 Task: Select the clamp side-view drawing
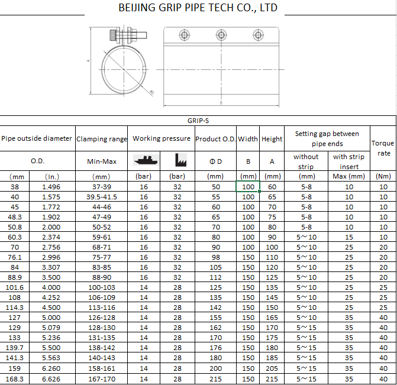click(121, 61)
